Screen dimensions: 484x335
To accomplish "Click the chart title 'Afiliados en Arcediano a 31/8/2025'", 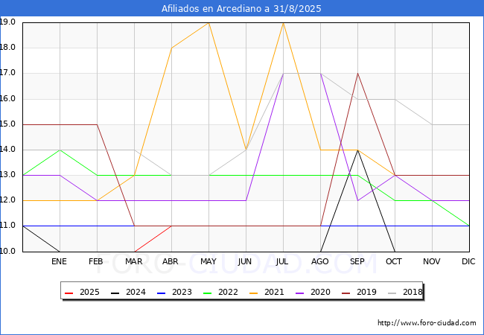I will tap(241, 9).
